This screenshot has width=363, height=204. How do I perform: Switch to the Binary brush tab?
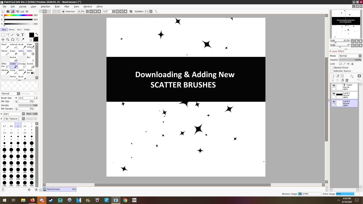pyautogui.click(x=12, y=29)
